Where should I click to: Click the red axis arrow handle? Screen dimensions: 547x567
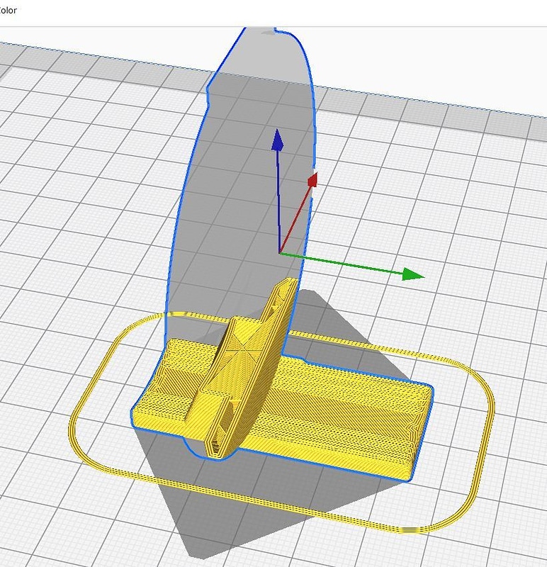(x=312, y=180)
